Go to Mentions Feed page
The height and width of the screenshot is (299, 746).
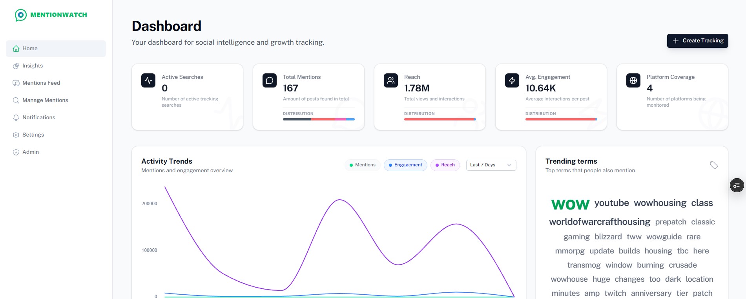[41, 83]
